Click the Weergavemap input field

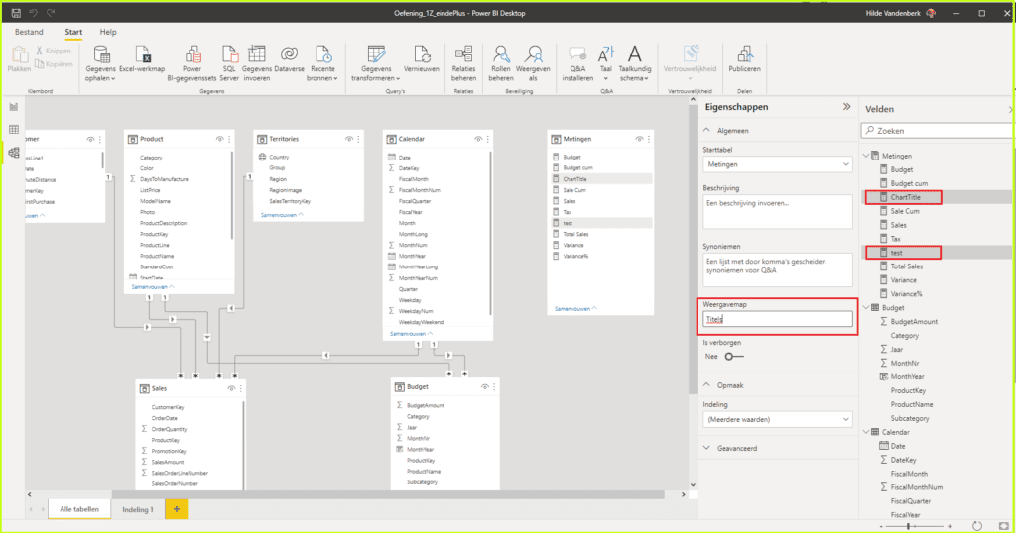[x=778, y=319]
